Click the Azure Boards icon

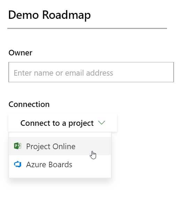[18, 164]
